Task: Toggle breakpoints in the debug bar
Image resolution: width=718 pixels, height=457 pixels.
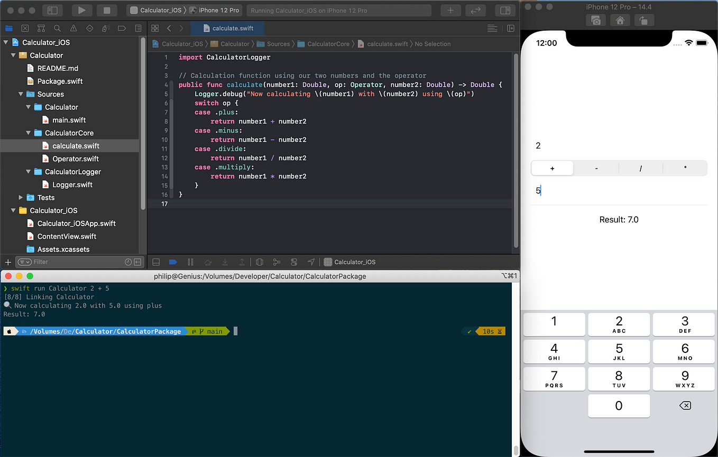Action: pyautogui.click(x=173, y=262)
